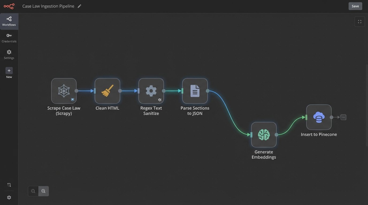
Task: Click the Case Law Ingestion Pipeline title
Action: [x=48, y=6]
